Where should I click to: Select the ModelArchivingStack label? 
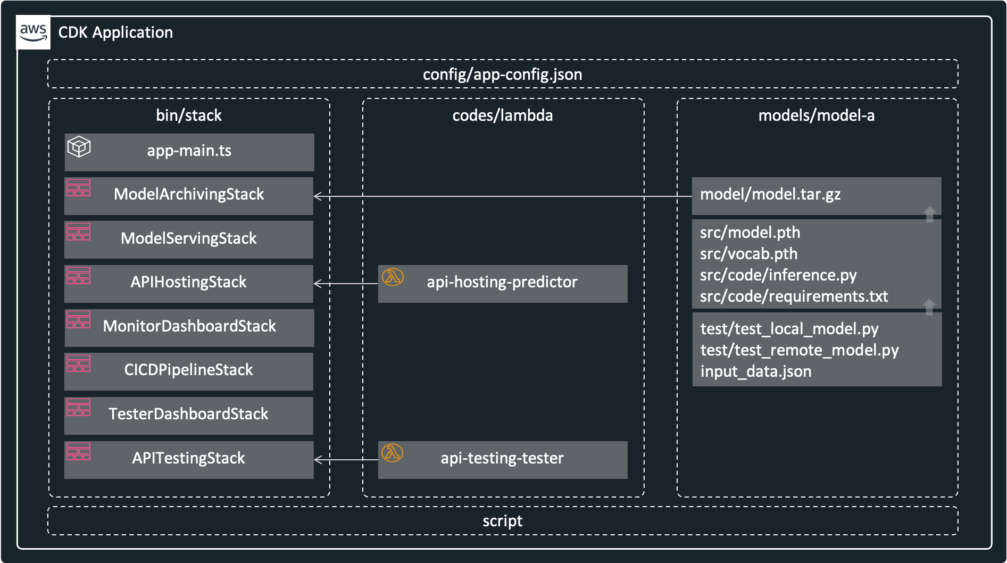189,194
